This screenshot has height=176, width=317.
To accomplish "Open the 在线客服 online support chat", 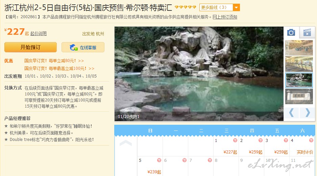I will point(83,48).
